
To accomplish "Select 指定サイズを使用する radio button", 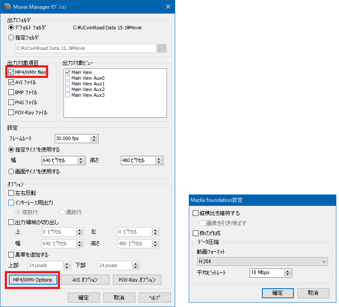I will [11, 150].
